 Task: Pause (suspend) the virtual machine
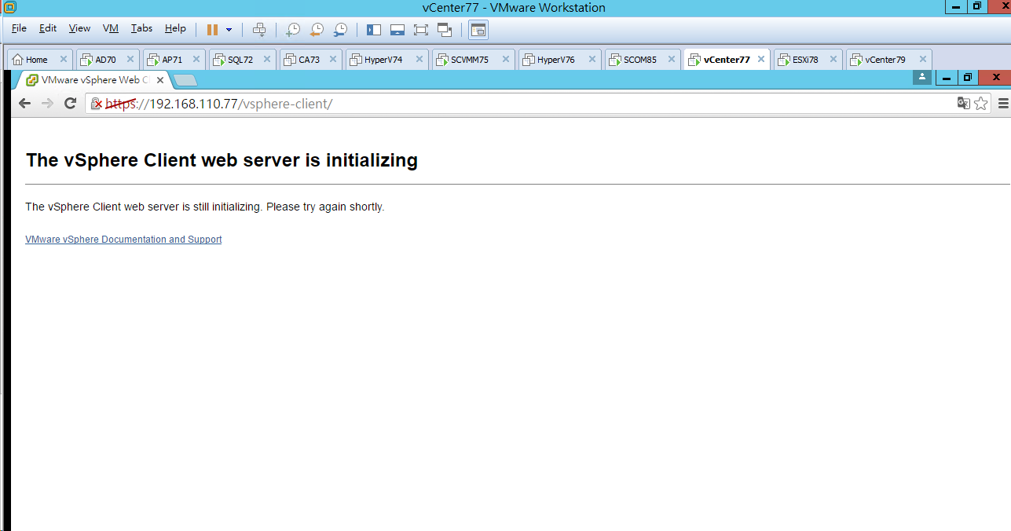coord(212,30)
